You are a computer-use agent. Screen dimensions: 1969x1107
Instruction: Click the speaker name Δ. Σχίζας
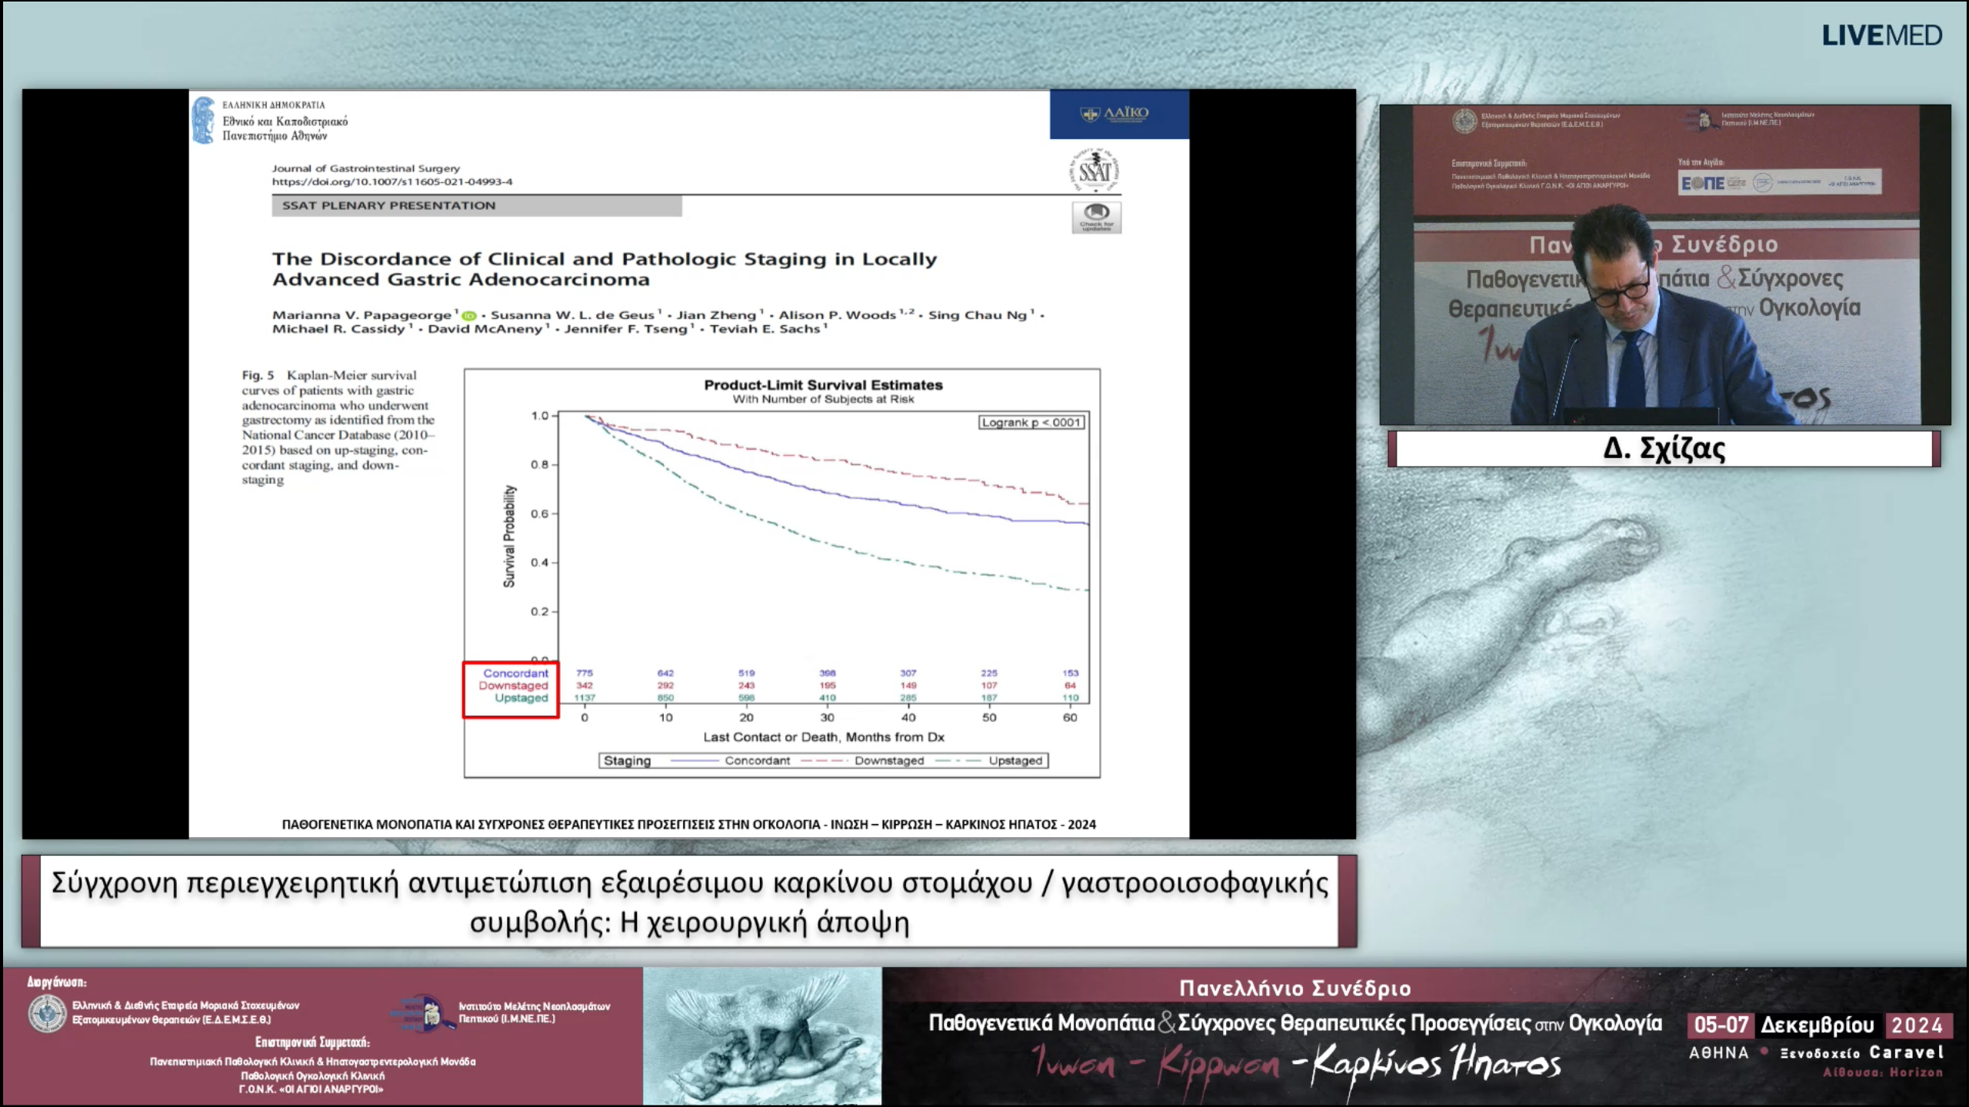click(1664, 448)
